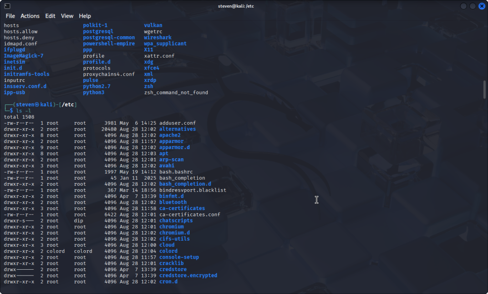
Task: Click the window title steven@kali: /etc
Action: tap(244, 6)
